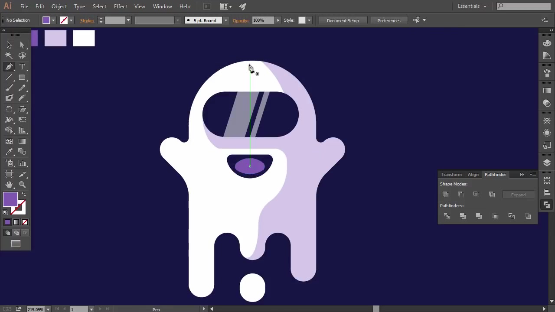Select the Direct Selection tool
This screenshot has width=555, height=312.
[22, 45]
